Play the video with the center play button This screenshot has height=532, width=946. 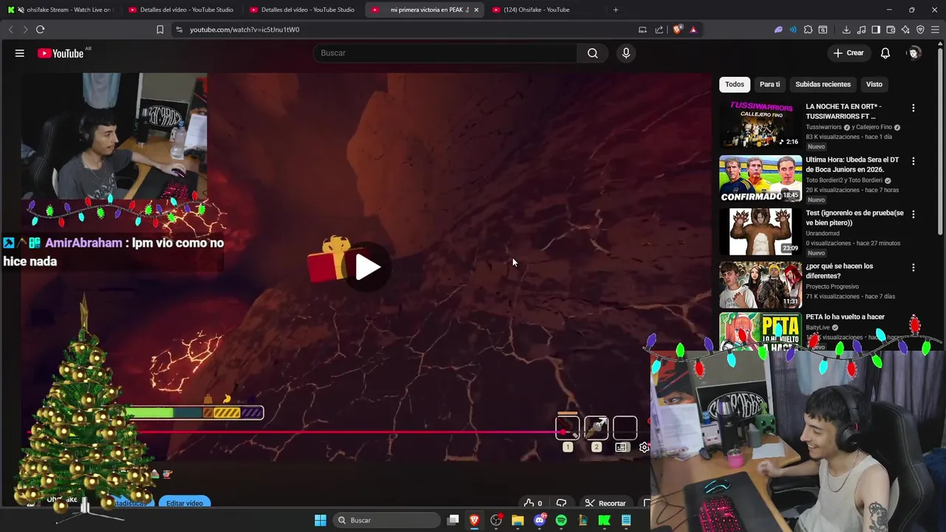pyautogui.click(x=367, y=267)
